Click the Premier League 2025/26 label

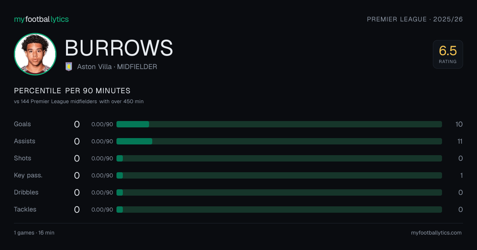coord(415,19)
